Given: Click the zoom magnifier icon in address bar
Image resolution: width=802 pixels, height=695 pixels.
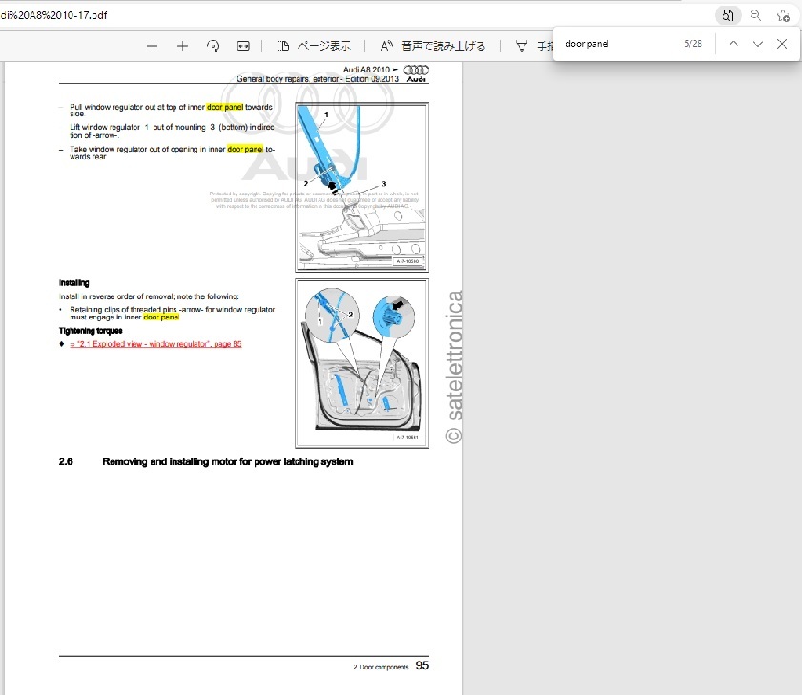Looking at the screenshot, I should pyautogui.click(x=755, y=15).
